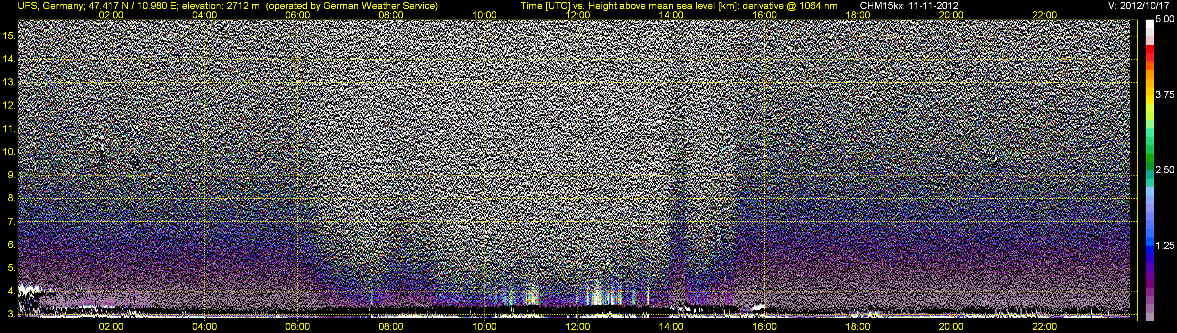Click the height axis label "9."
Viewport: 1177px width, 333px height.
[x=12, y=176]
